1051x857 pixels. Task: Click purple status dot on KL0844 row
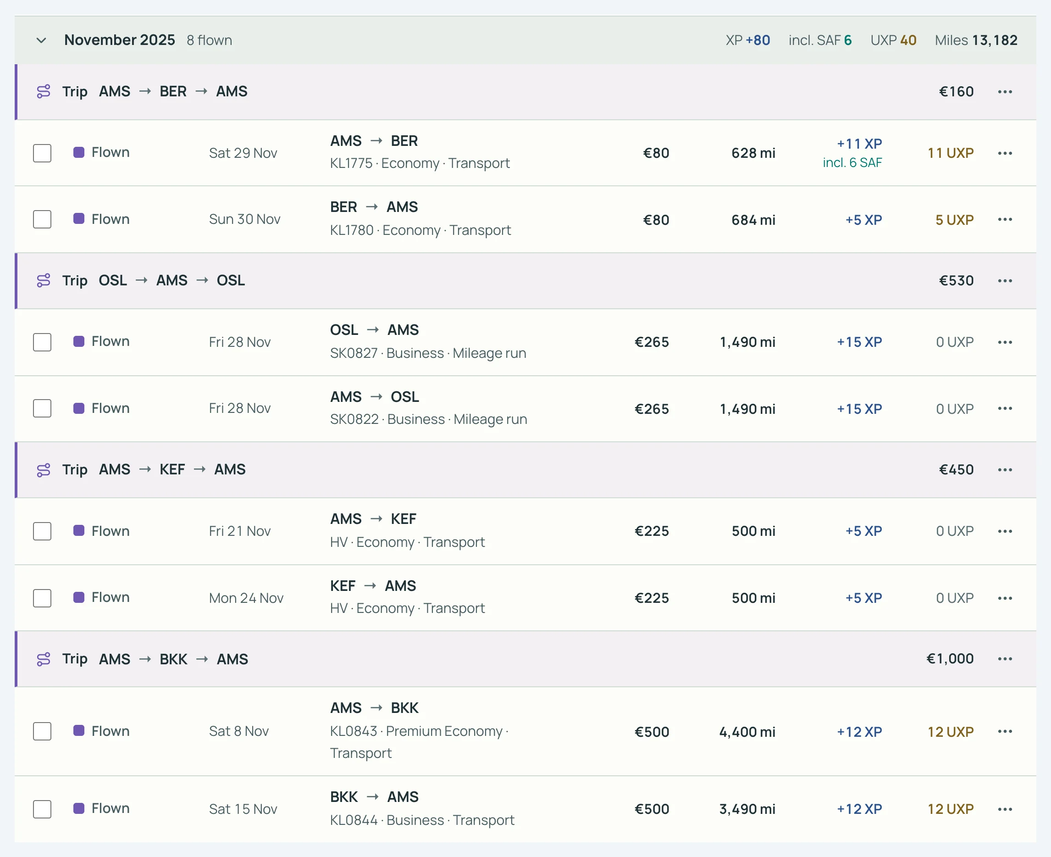click(78, 808)
